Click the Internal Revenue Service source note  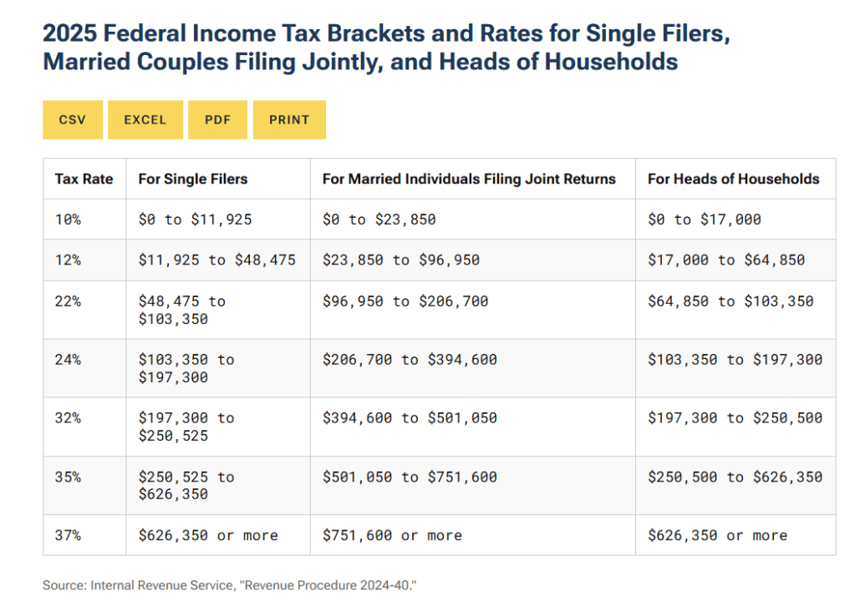pos(229,585)
